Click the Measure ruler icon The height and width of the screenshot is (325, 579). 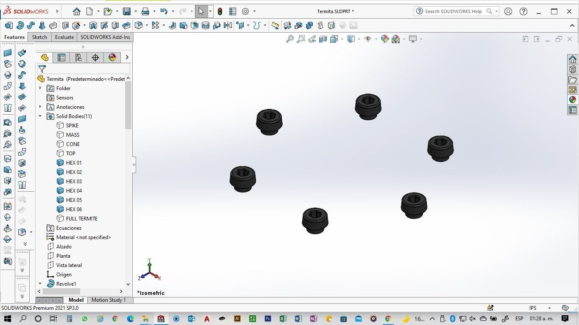[275, 25]
